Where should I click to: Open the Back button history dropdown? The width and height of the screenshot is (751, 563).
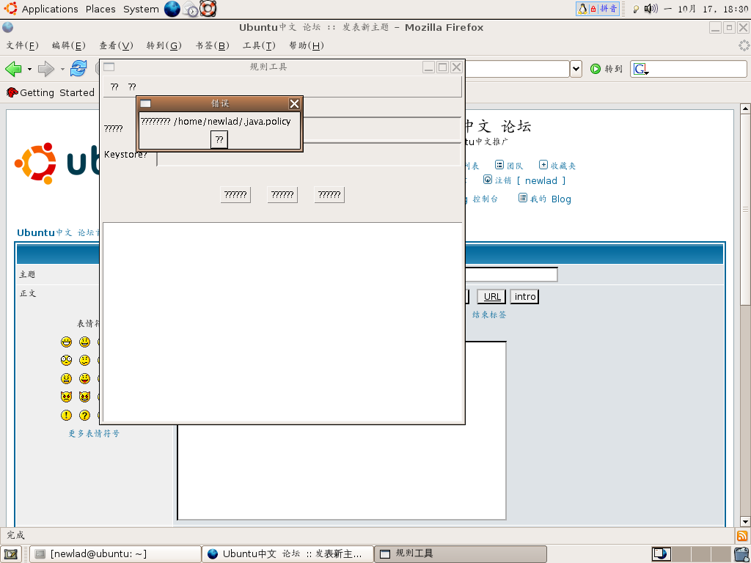click(29, 70)
